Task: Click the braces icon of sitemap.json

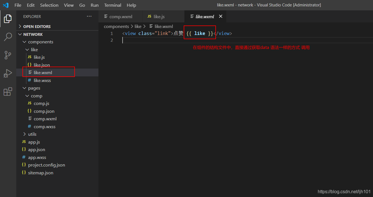Action: point(24,173)
